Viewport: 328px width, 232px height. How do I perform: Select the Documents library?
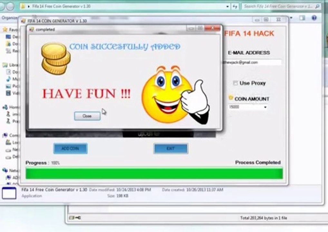12,72
